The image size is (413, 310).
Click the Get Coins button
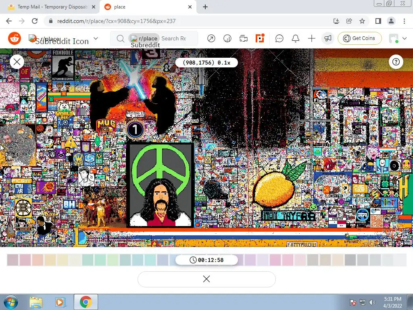359,38
